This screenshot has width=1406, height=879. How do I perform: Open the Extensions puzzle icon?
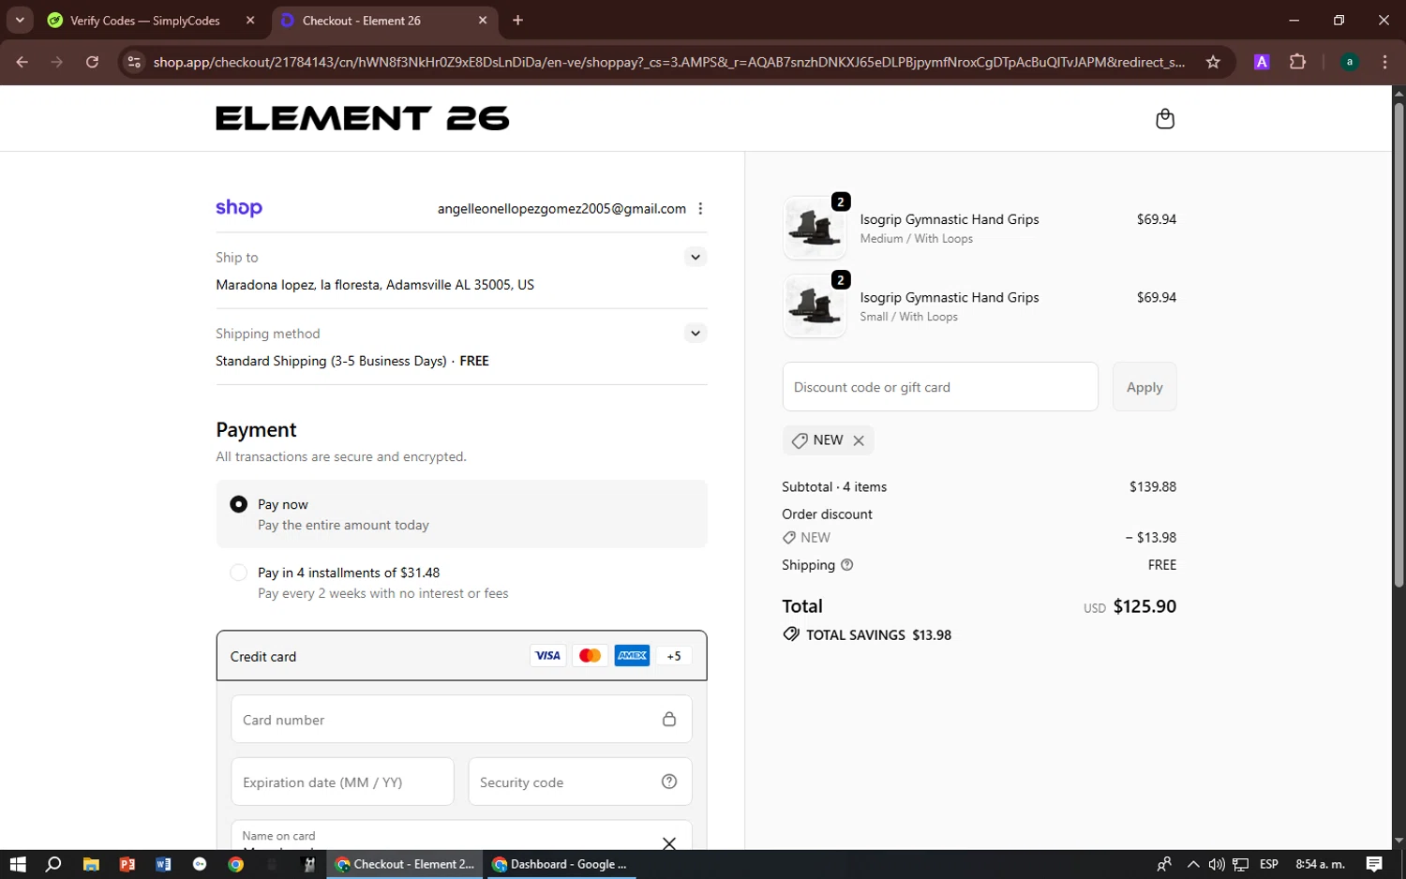click(x=1297, y=62)
